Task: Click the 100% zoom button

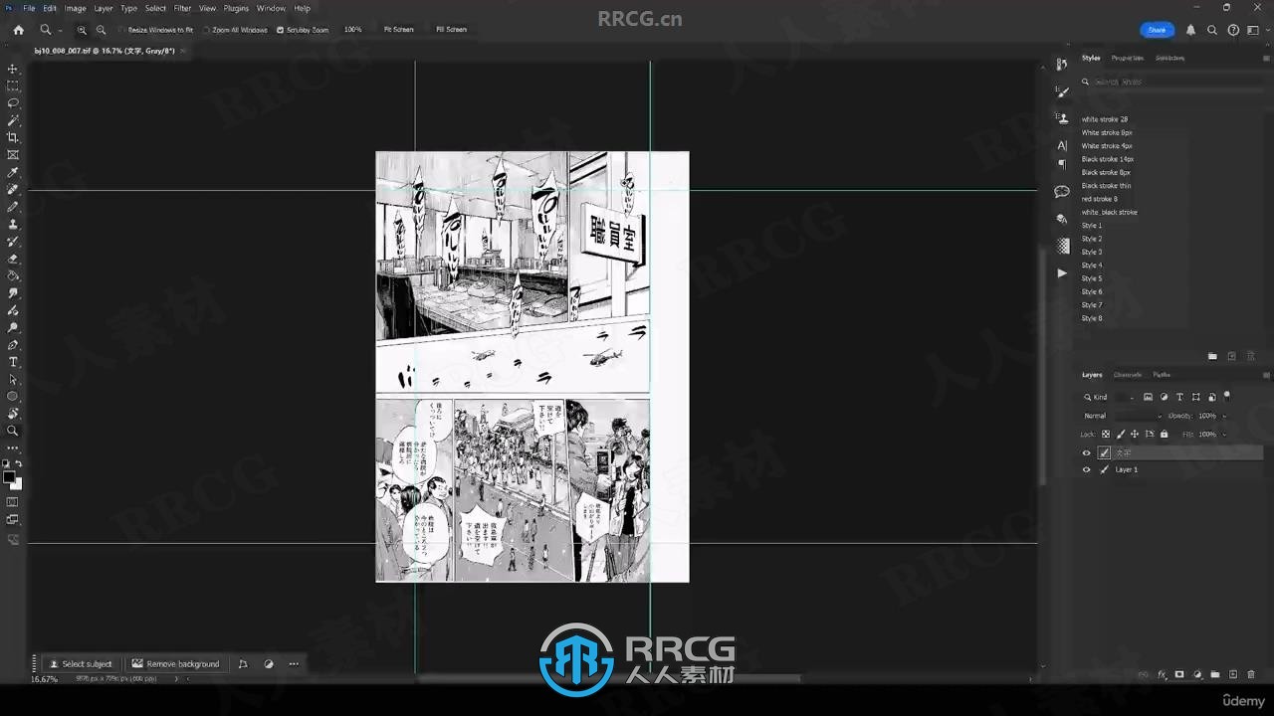Action: point(353,30)
